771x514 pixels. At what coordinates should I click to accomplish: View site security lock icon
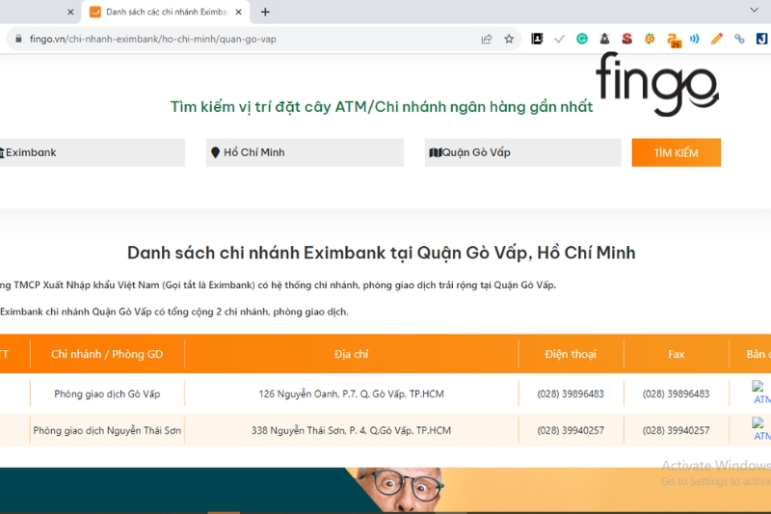pyautogui.click(x=18, y=39)
